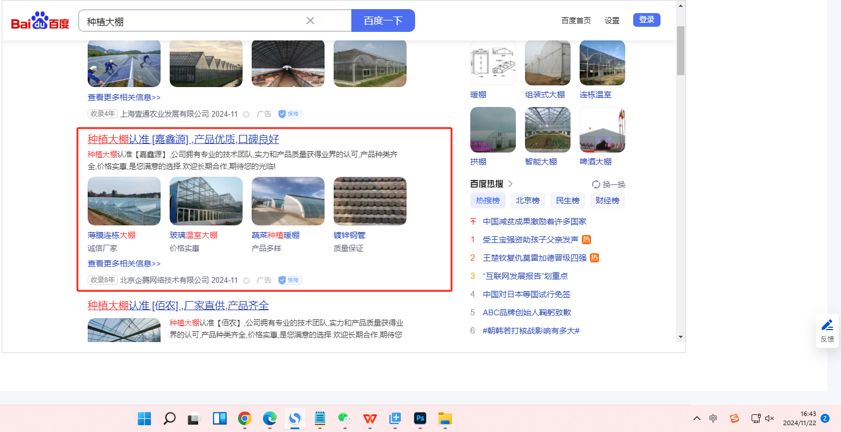Viewport: 841px width, 432px height.
Task: Launch Google Chrome from the taskbar
Action: [245, 418]
